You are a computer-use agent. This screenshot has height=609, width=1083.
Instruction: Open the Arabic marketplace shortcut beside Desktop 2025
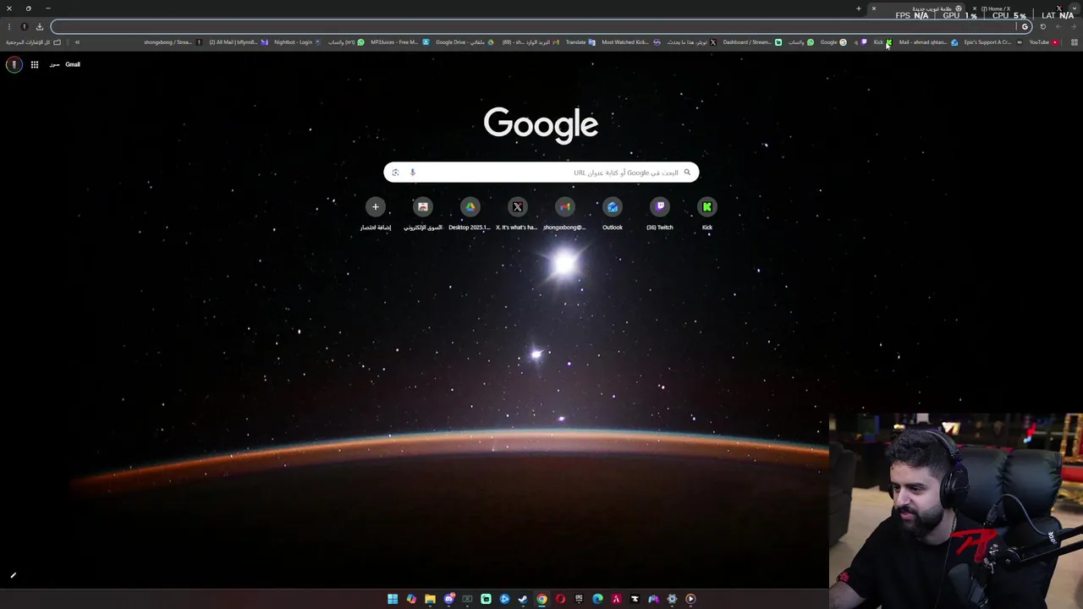(423, 213)
